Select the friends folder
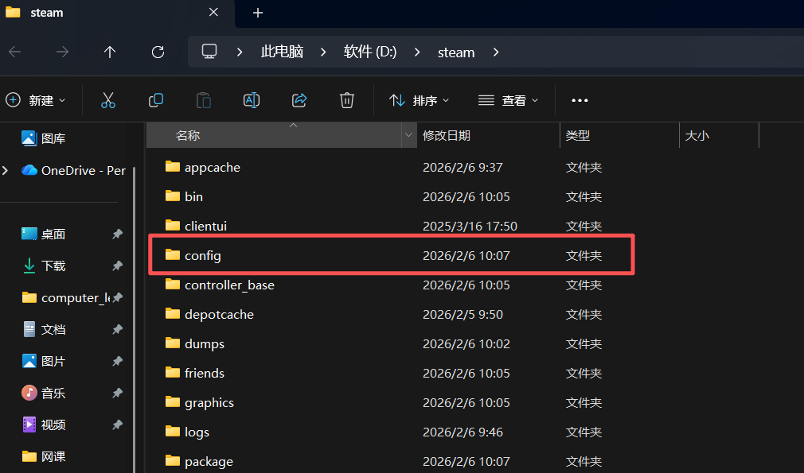804x473 pixels. [195, 373]
